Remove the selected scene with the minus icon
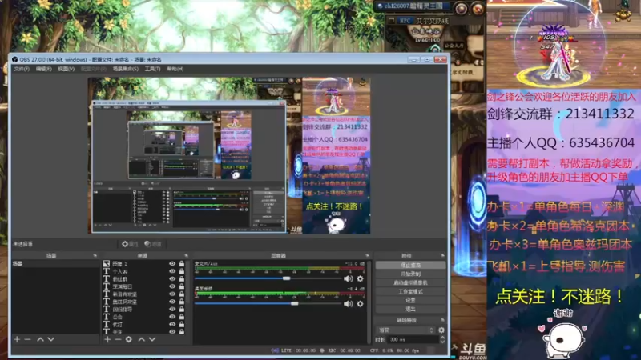 [x=27, y=339]
